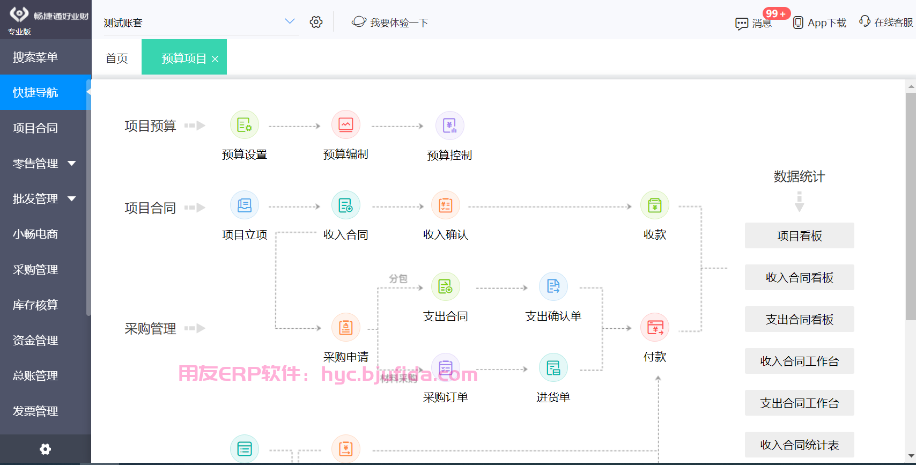Click the 专业版 edition label

pos(19,32)
